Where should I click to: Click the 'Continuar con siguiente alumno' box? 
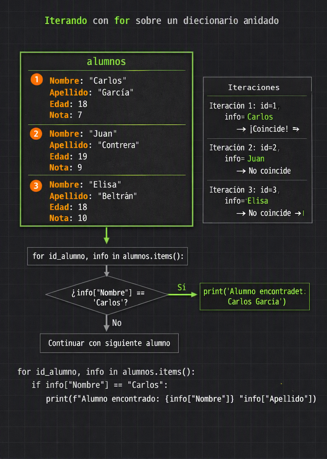coord(109,343)
